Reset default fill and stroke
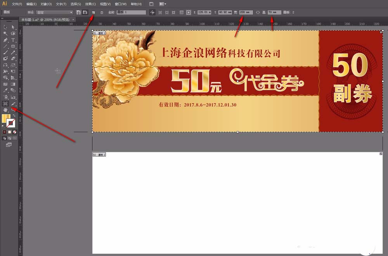 coord(3,126)
